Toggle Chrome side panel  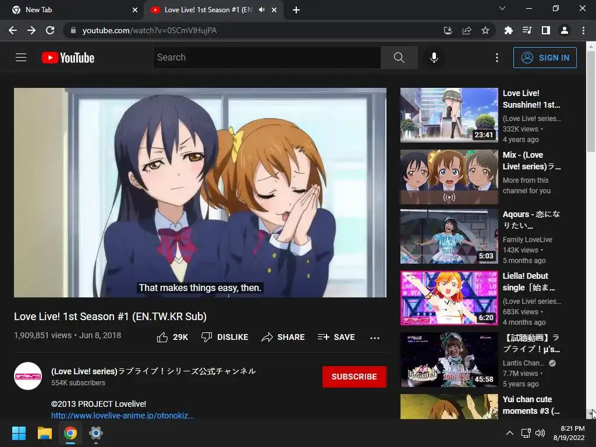tap(546, 30)
